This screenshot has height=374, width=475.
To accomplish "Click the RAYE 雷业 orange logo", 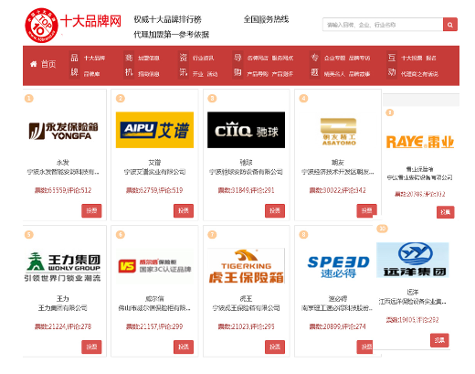I will (x=420, y=142).
